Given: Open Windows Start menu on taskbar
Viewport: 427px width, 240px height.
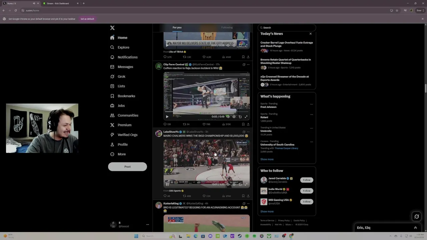Looking at the screenshot, I should pyautogui.click(x=136, y=236).
